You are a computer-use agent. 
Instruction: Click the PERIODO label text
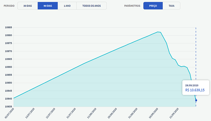(x=9, y=6)
